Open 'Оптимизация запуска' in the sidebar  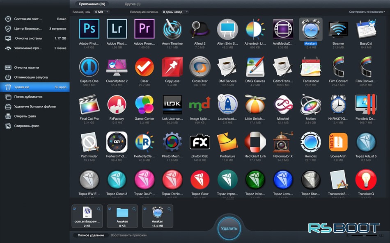[x=35, y=77]
